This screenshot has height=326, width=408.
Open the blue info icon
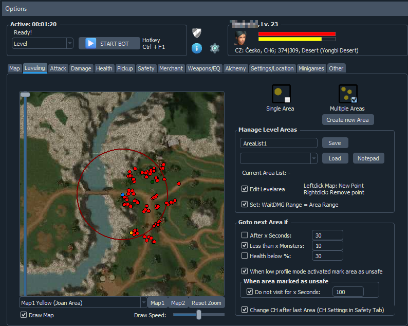pyautogui.click(x=197, y=48)
